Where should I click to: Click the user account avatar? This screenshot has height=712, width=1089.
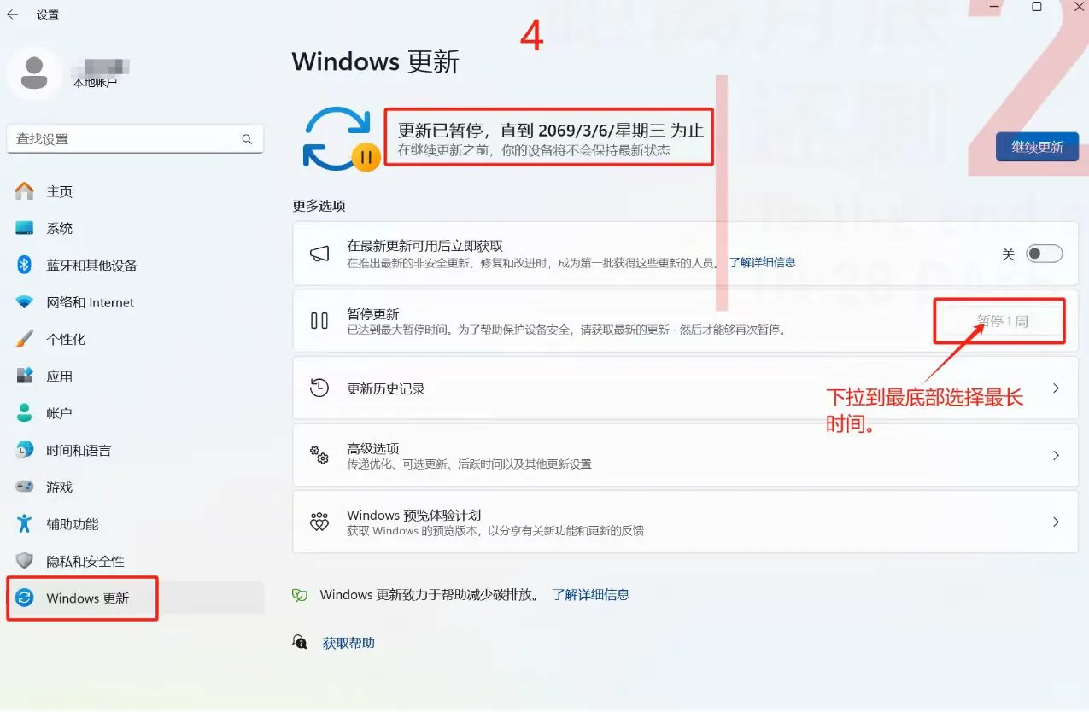coord(34,73)
